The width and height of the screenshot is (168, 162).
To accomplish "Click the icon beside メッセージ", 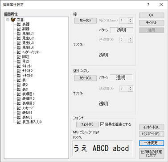I will (x=19, y=108).
